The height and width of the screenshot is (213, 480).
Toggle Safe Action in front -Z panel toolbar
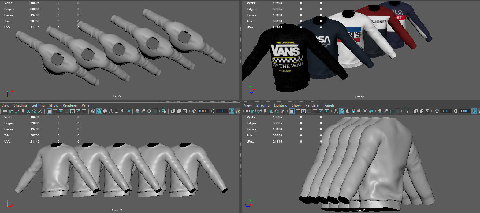[78, 111]
